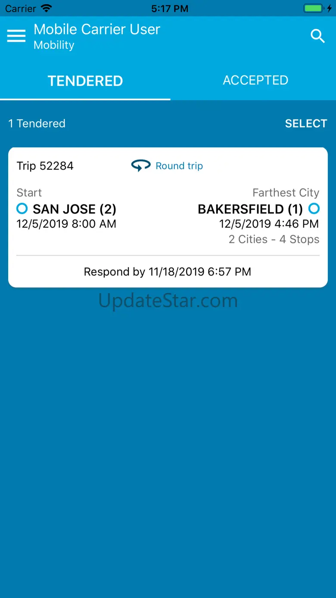
Task: Tap the San Jose start circle marker
Action: click(x=22, y=209)
